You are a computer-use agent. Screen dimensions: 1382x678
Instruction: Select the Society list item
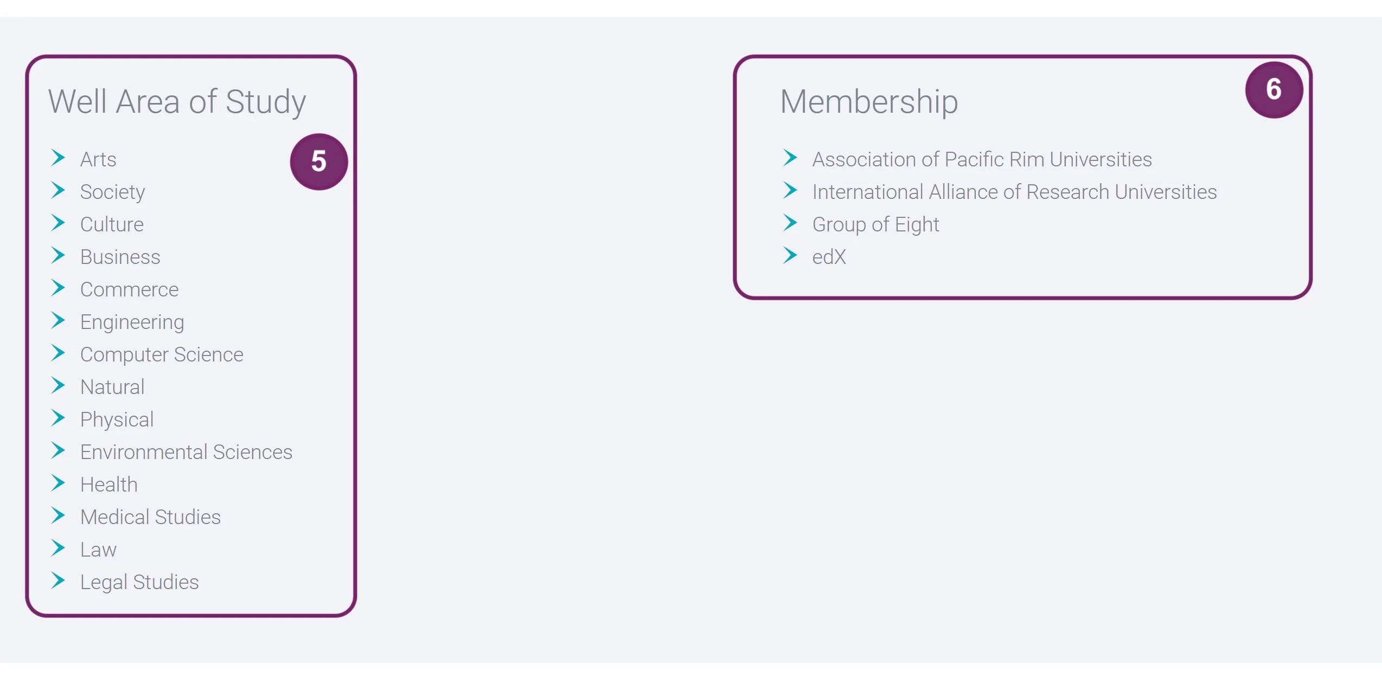[x=112, y=192]
